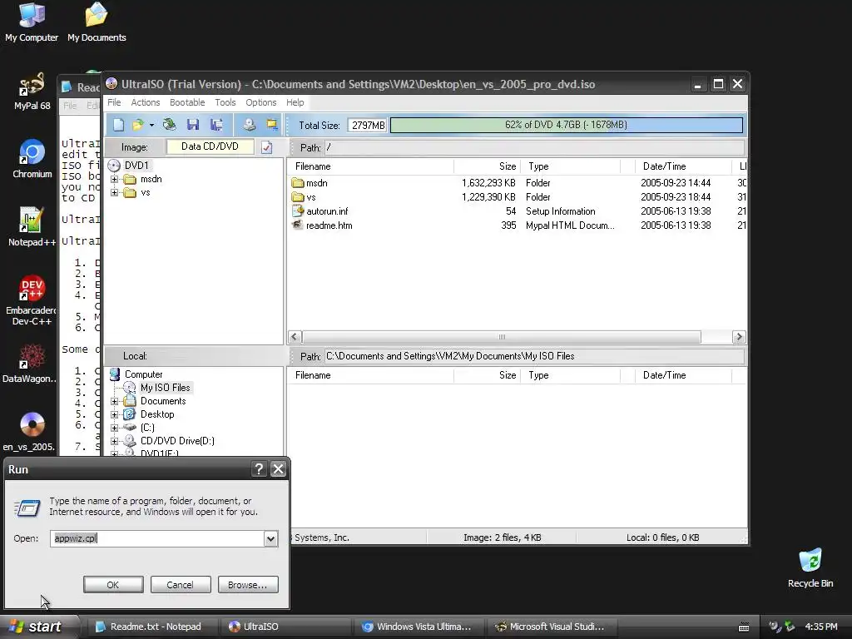852x639 pixels.
Task: Select autorun.inf in file list
Action: pos(327,211)
